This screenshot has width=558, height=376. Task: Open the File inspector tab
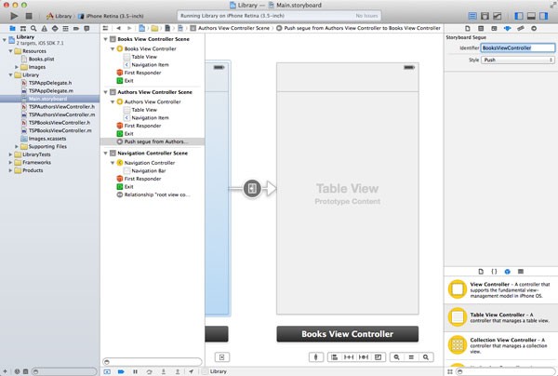(x=468, y=29)
